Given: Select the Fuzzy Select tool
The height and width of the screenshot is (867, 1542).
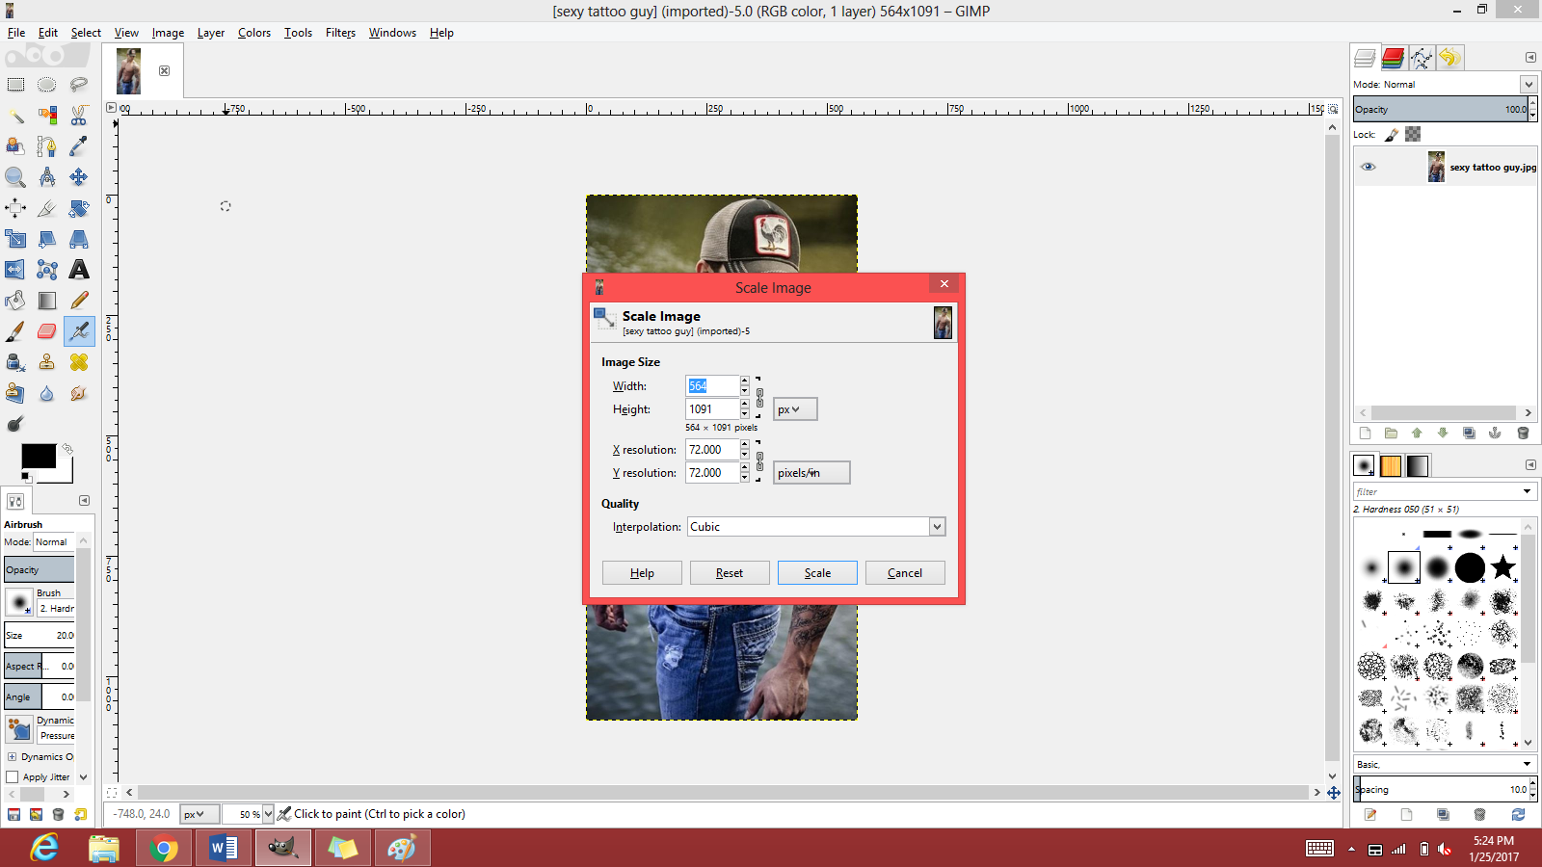Looking at the screenshot, I should 15,116.
